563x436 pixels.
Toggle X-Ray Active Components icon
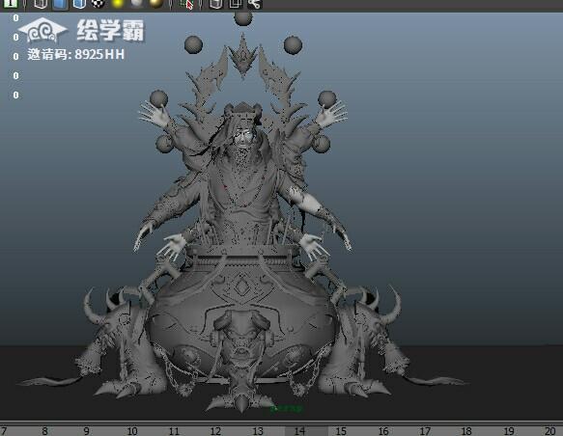(x=236, y=4)
